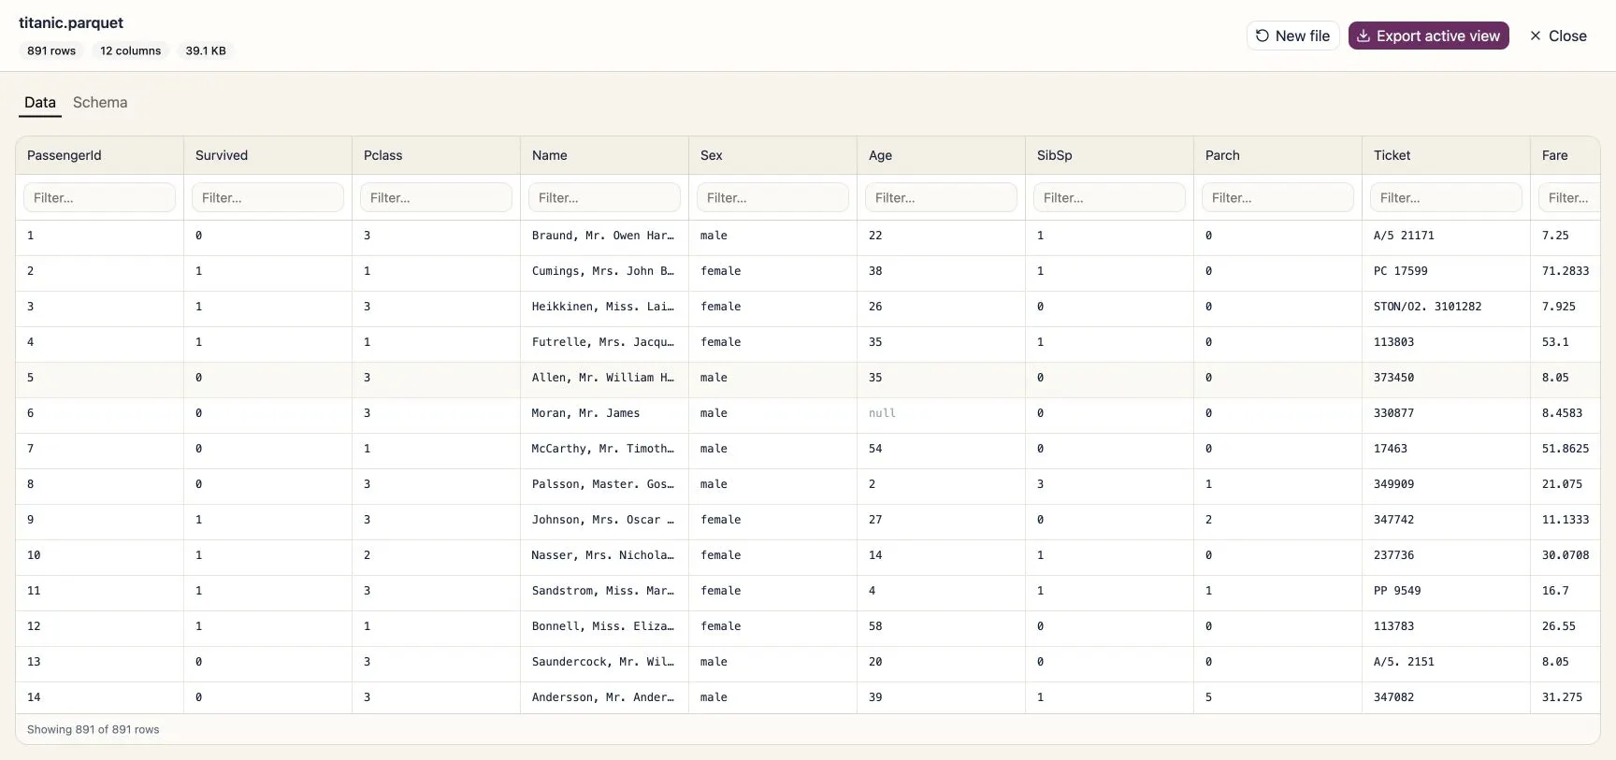Click the titanic.parquet file title

[71, 22]
